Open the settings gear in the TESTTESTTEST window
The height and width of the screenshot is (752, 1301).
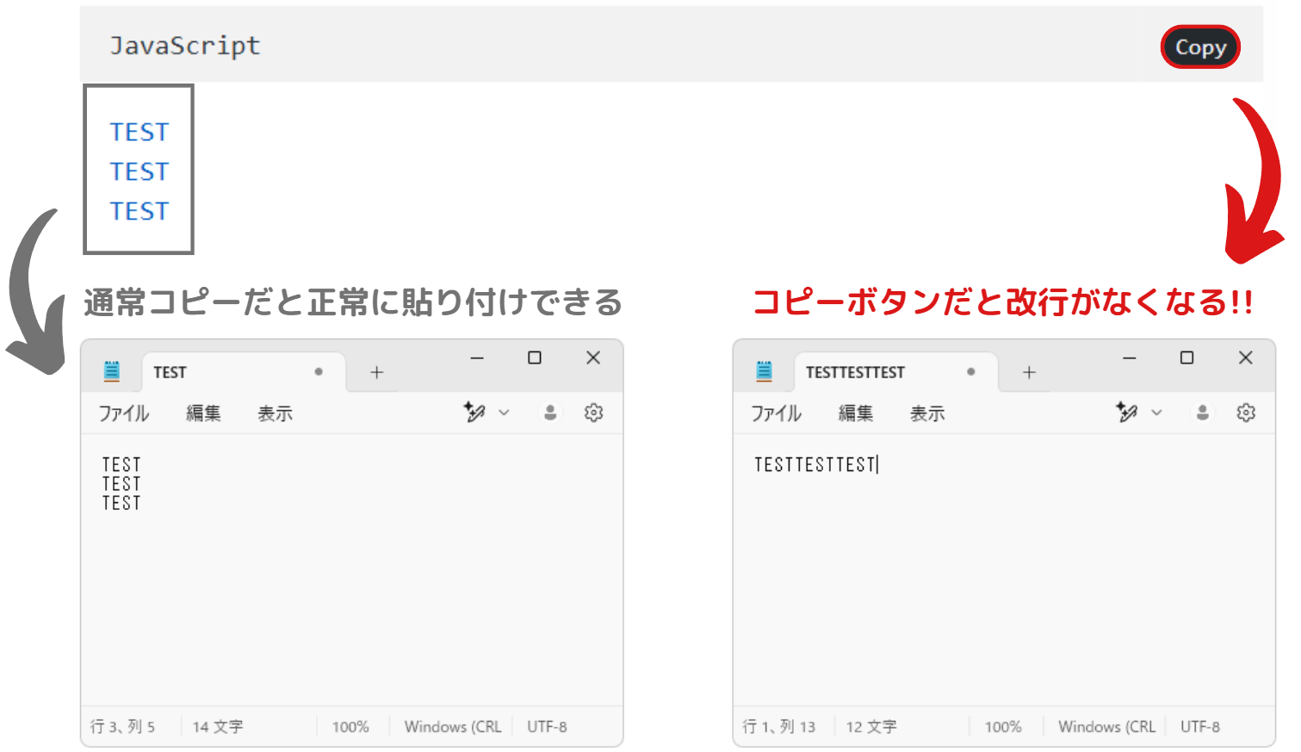point(1246,413)
